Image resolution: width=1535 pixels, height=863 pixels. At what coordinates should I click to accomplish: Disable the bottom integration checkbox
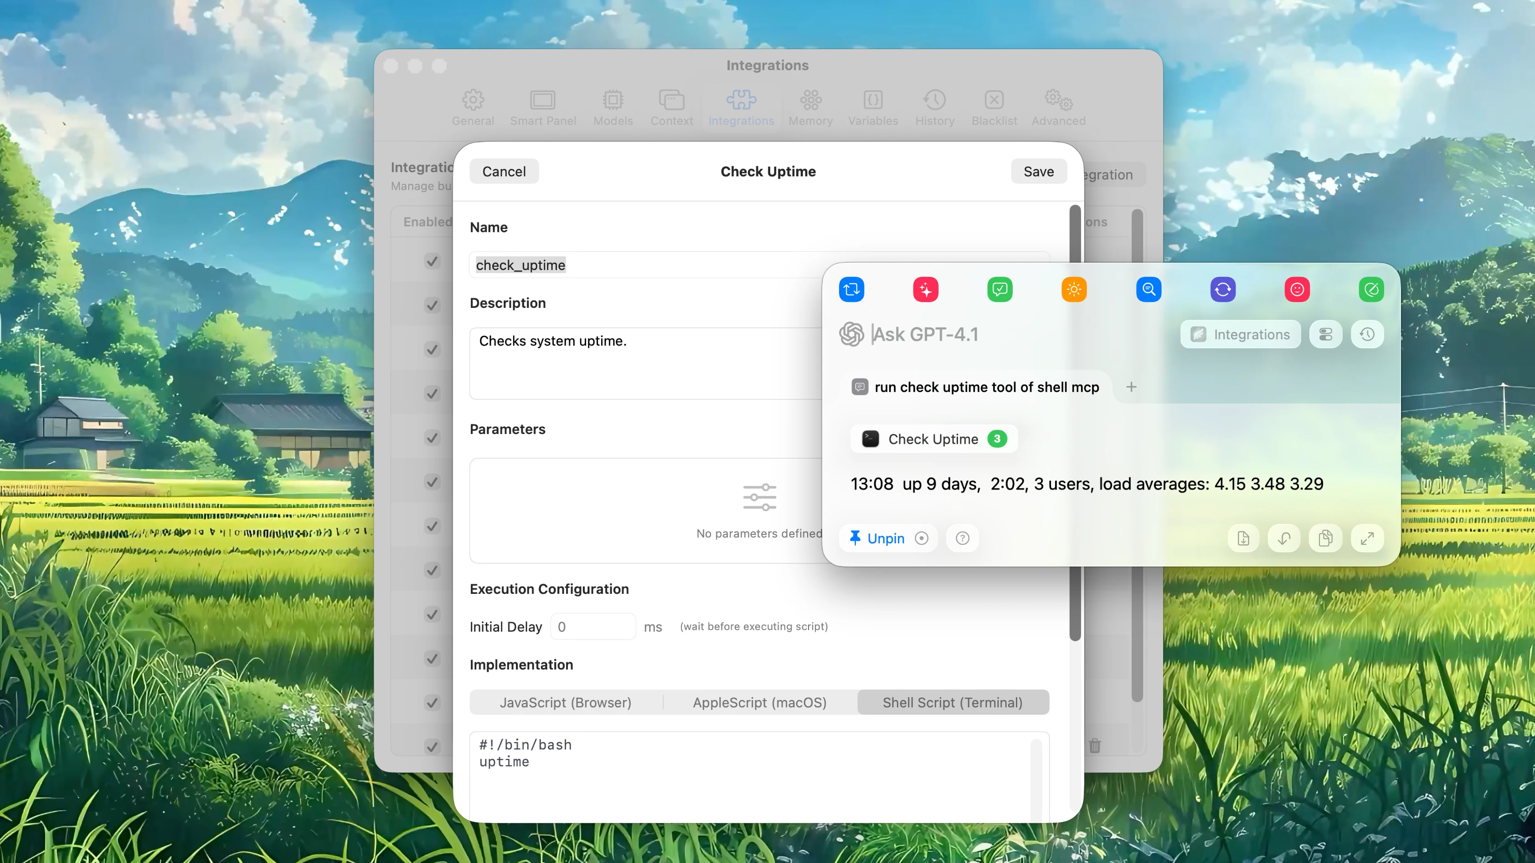(432, 746)
